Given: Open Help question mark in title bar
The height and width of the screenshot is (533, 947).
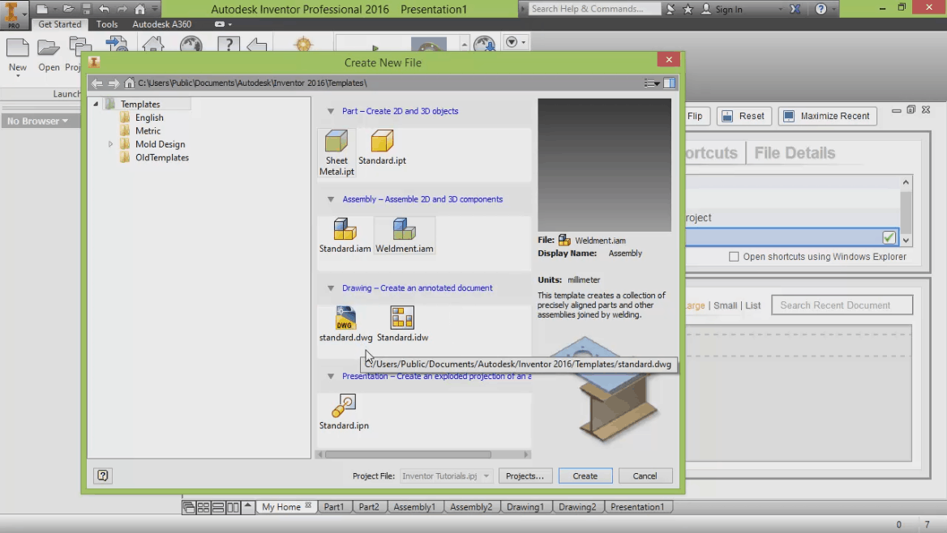Looking at the screenshot, I should pos(821,9).
